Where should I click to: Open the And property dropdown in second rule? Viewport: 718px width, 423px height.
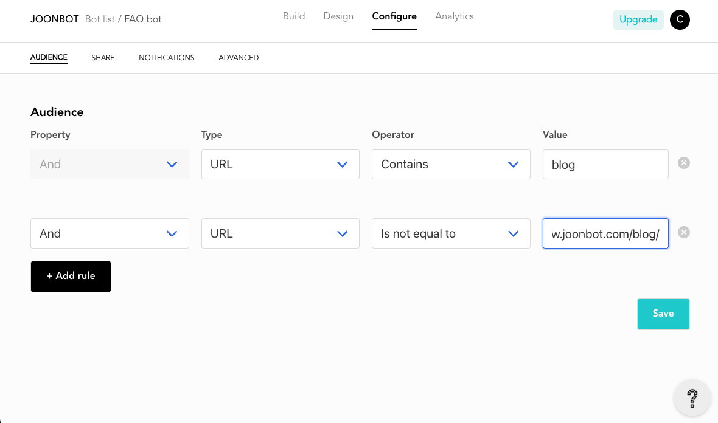(110, 233)
